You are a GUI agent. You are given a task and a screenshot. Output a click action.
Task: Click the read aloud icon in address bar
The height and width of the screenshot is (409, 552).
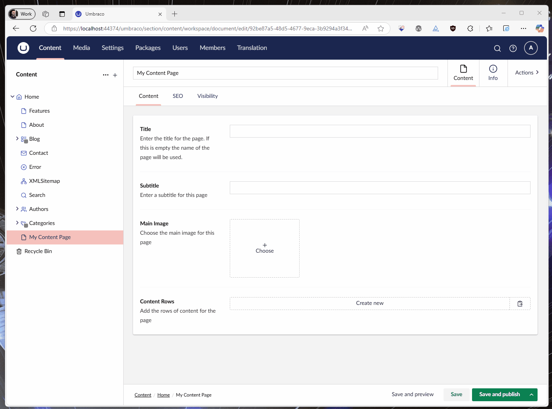pos(365,28)
